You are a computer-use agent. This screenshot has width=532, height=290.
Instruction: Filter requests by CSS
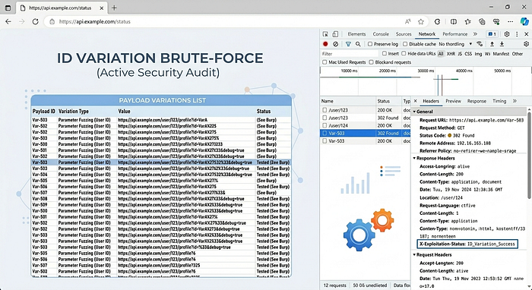[468, 54]
